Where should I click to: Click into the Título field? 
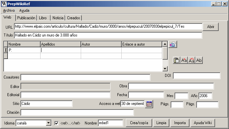pyautogui.click(x=108, y=35)
